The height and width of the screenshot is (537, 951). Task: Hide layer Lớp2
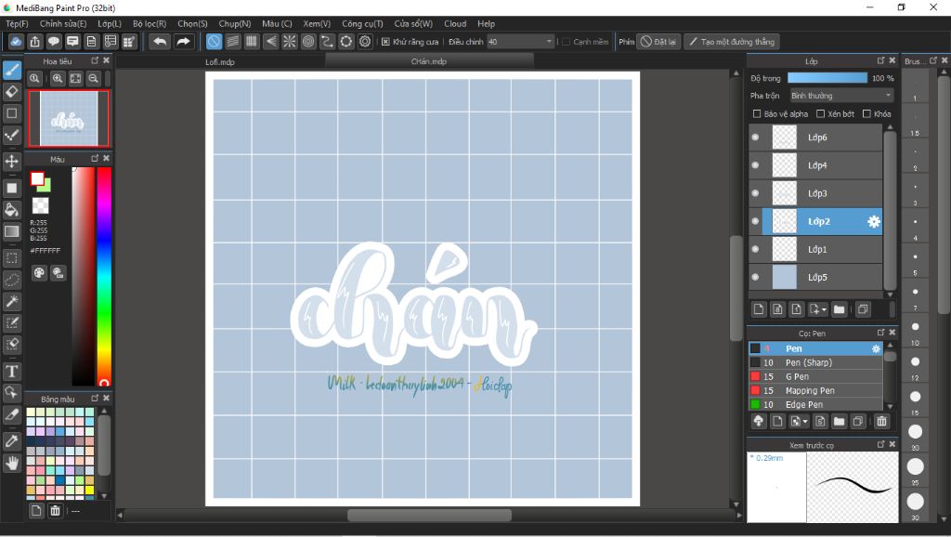[755, 221]
